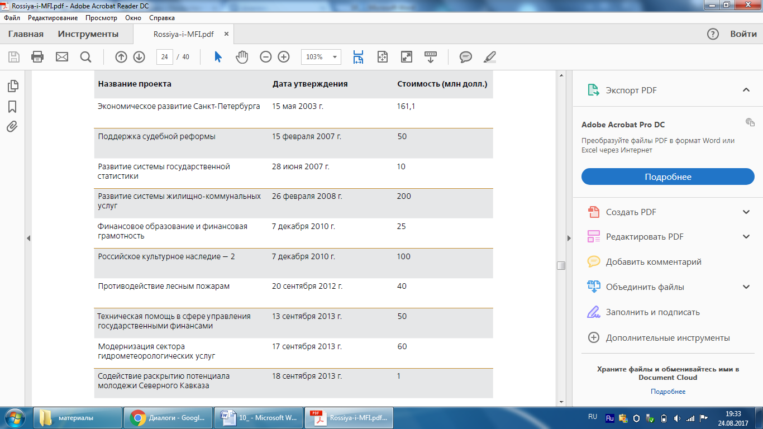Open Attachments paperclip panel
Image resolution: width=763 pixels, height=429 pixels.
(12, 127)
